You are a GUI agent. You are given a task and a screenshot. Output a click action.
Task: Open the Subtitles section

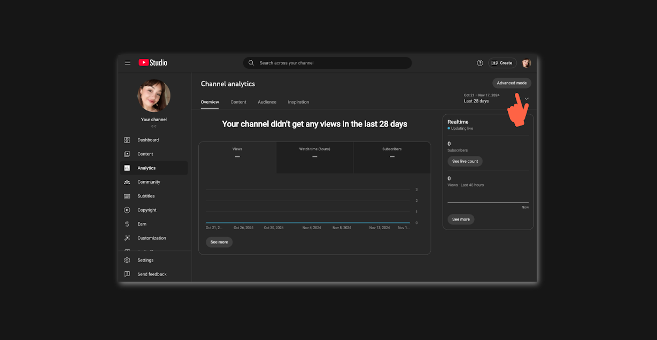[145, 196]
